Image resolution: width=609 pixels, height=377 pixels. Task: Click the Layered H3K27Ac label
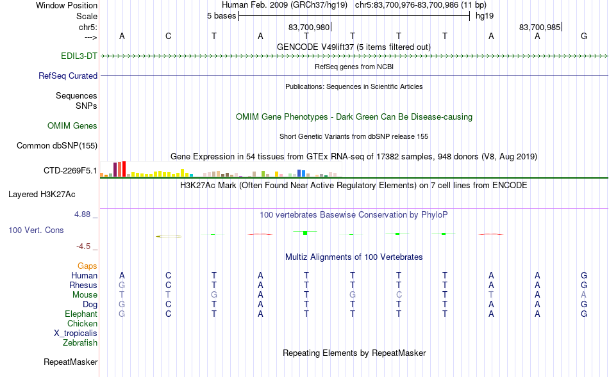point(42,195)
